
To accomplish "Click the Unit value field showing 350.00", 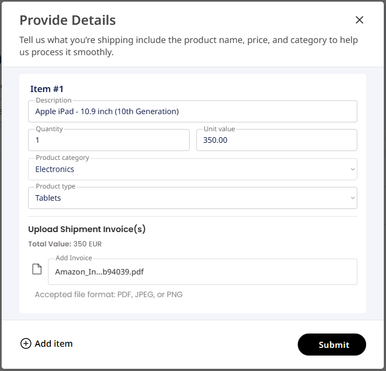I will 276,140.
